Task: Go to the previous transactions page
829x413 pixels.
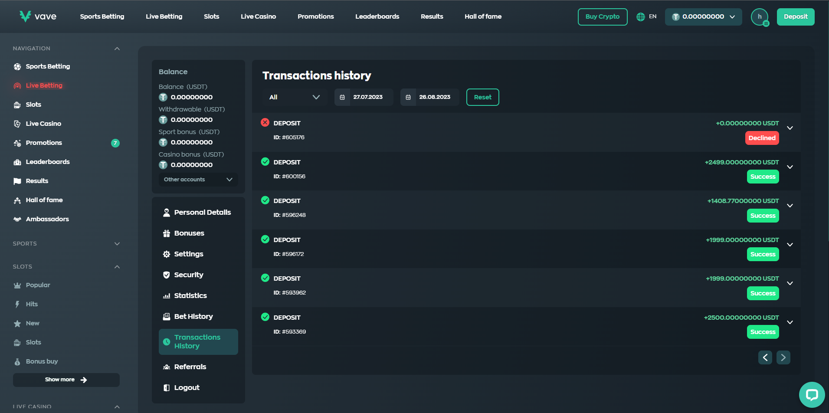Action: (765, 357)
